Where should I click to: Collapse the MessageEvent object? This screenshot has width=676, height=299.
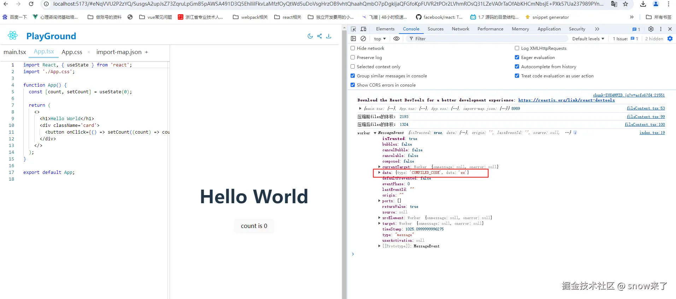click(375, 133)
